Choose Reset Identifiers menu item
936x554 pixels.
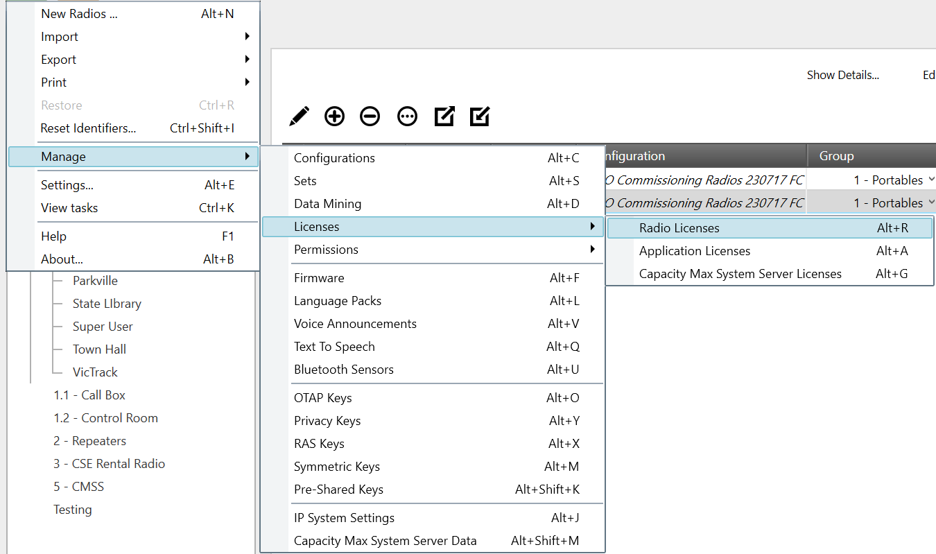pos(133,128)
